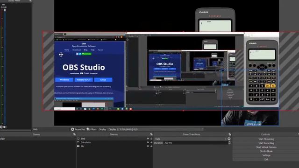Select the Casio calculator source in preview
This screenshot has height=168, width=299.
tap(215, 20)
